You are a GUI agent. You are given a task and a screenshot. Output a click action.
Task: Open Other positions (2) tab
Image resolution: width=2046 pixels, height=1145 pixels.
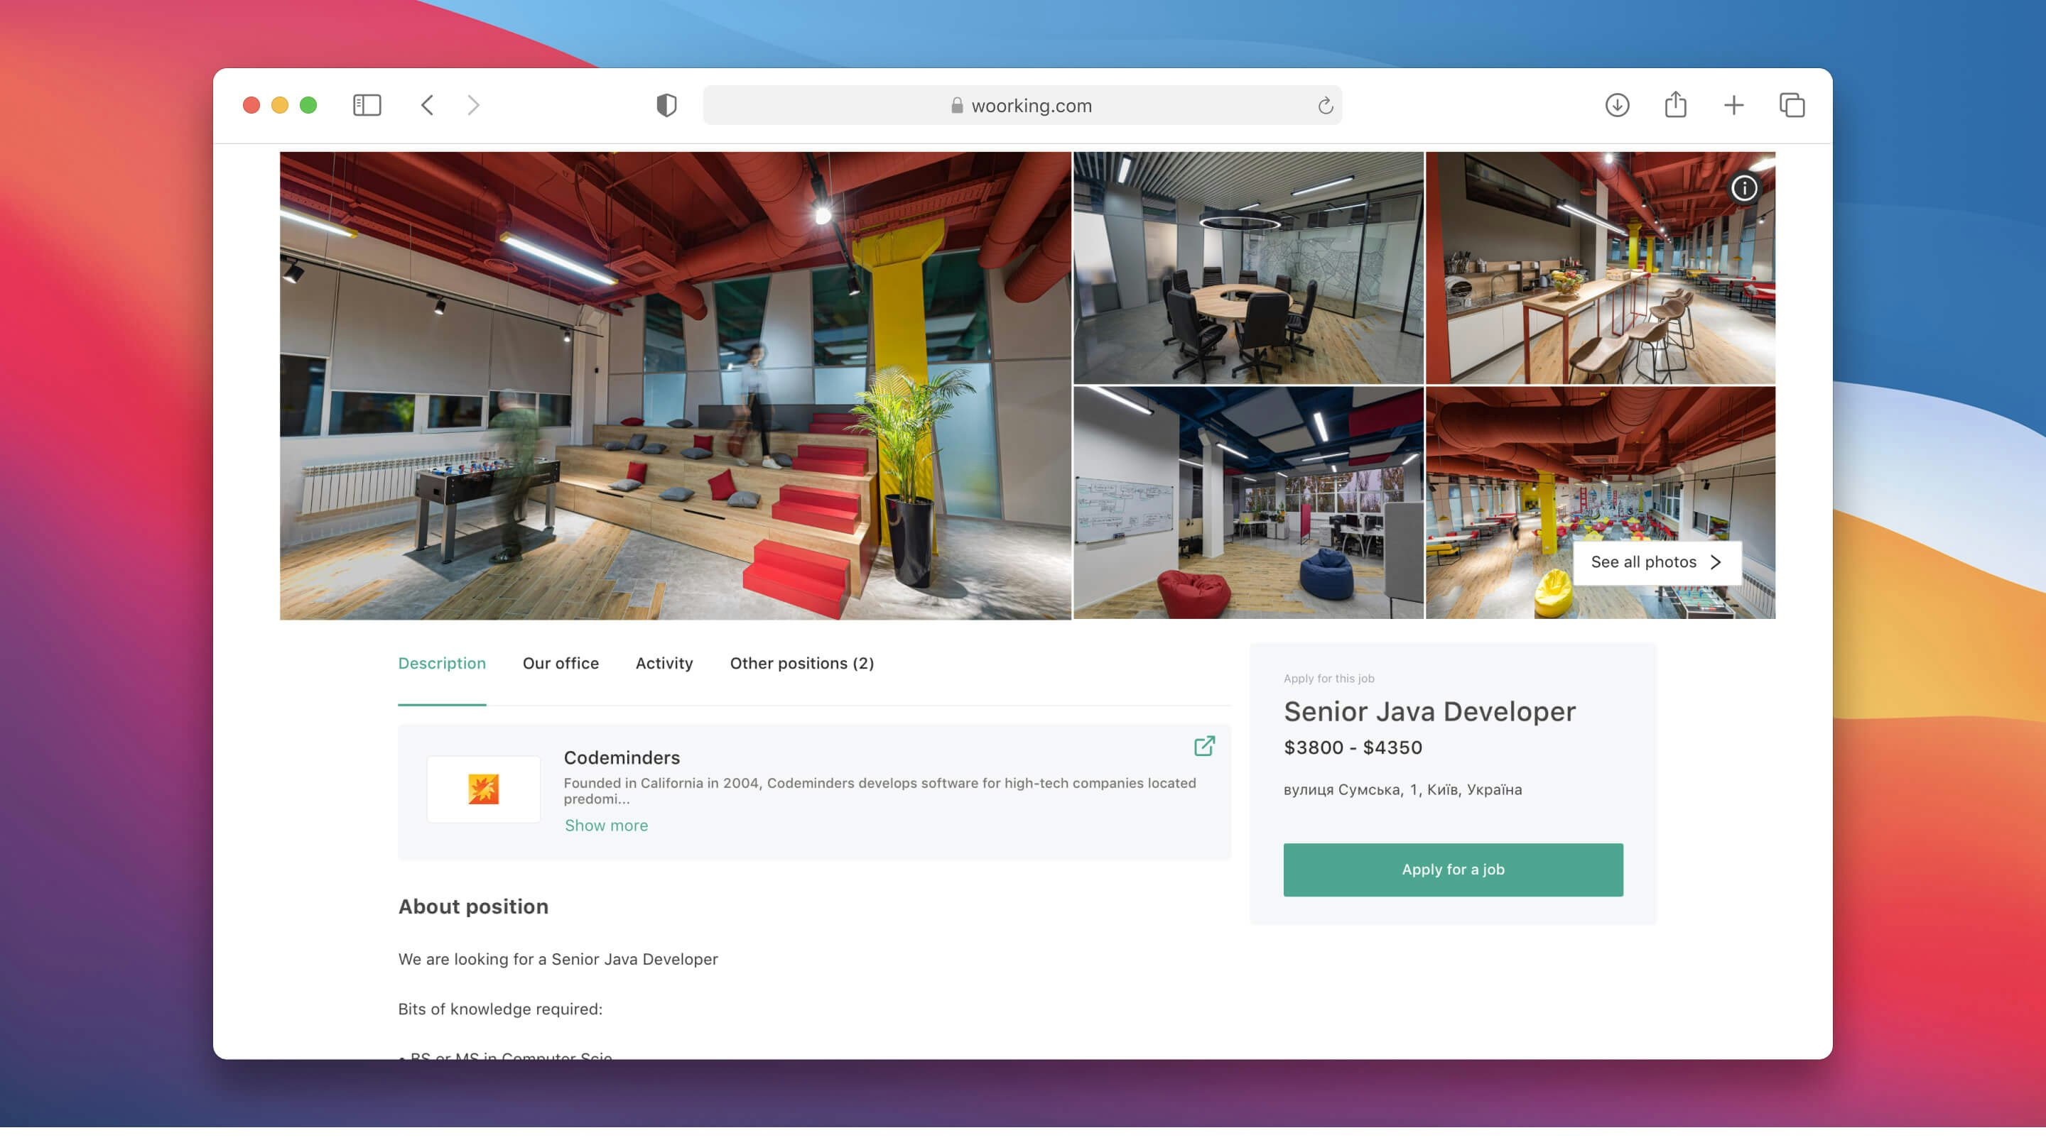point(801,663)
